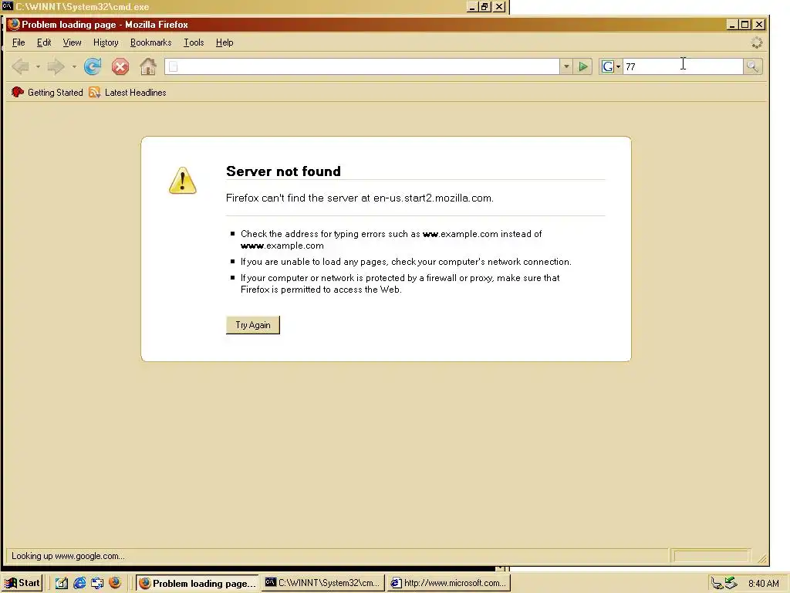The height and width of the screenshot is (593, 790).
Task: Maximize the Firefox window
Action: pos(744,24)
